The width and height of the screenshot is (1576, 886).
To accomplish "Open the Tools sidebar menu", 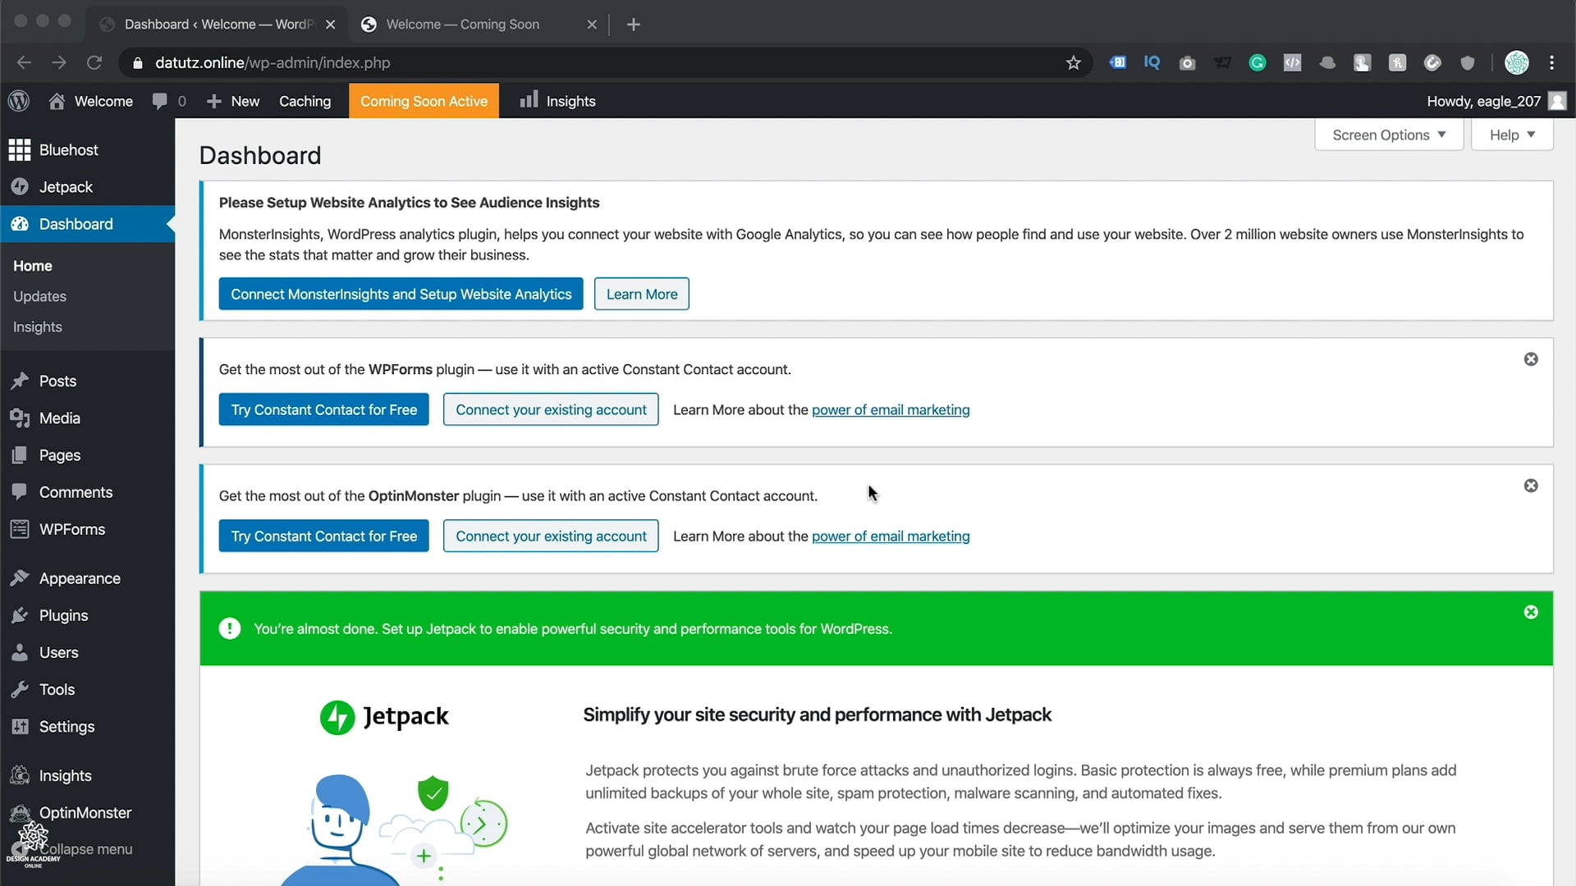I will 87,689.
